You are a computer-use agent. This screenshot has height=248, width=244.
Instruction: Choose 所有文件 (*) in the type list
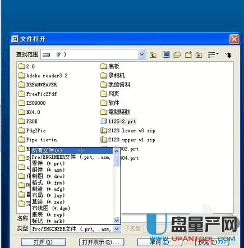pyautogui.click(x=72, y=150)
